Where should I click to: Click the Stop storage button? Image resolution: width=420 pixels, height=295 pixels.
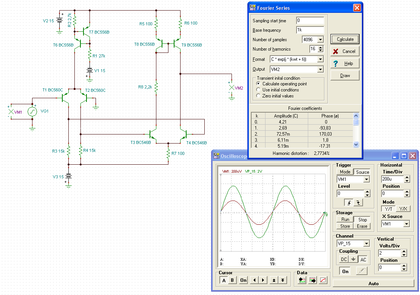363,220
